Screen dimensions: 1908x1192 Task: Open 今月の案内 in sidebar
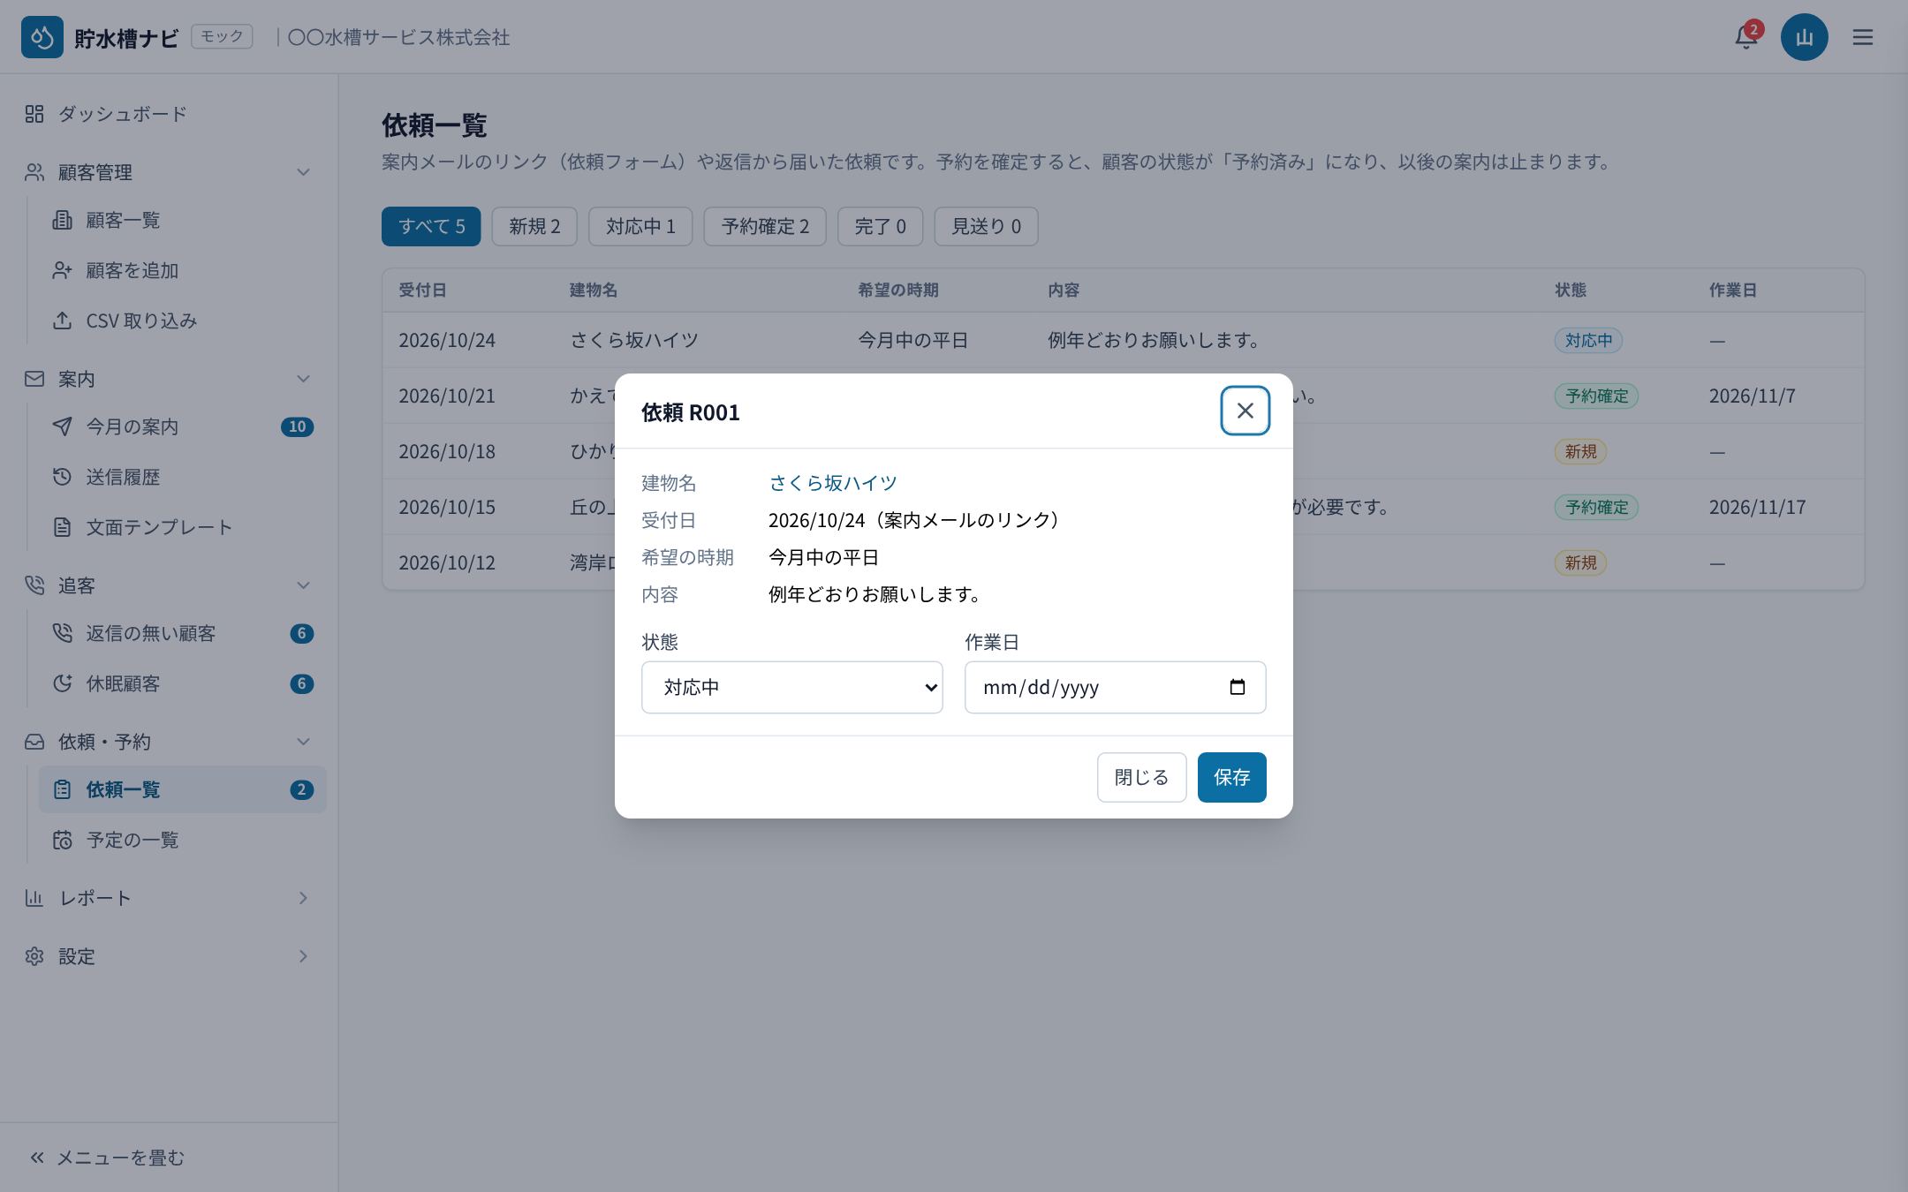(182, 426)
